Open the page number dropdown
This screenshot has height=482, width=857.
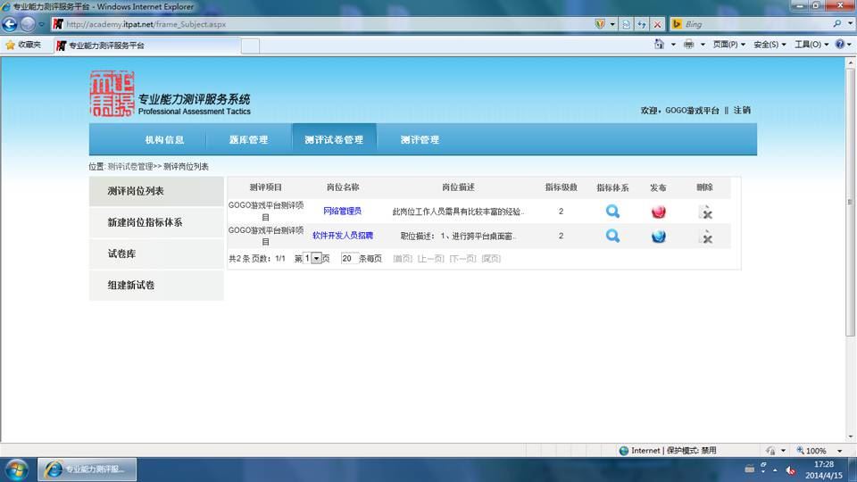316,259
